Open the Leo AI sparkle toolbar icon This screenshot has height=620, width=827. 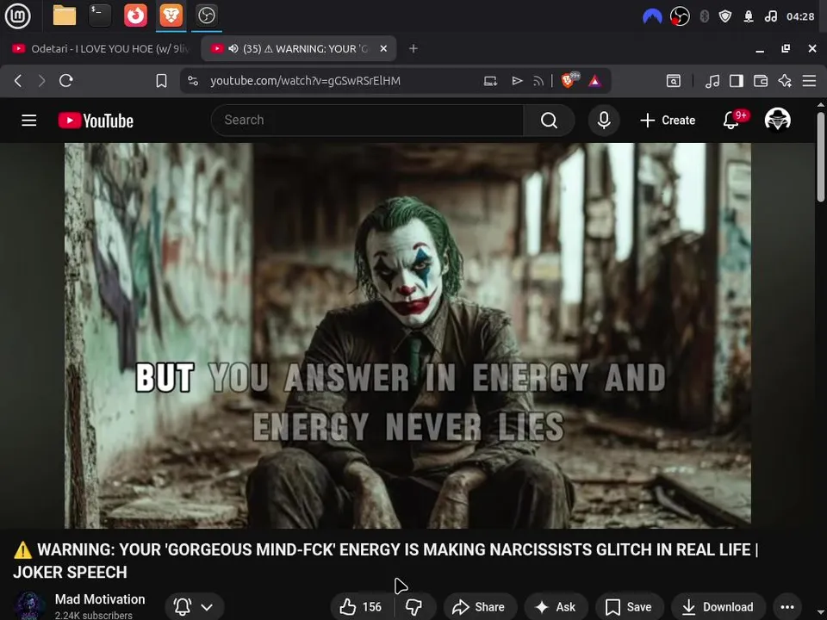[x=785, y=81]
